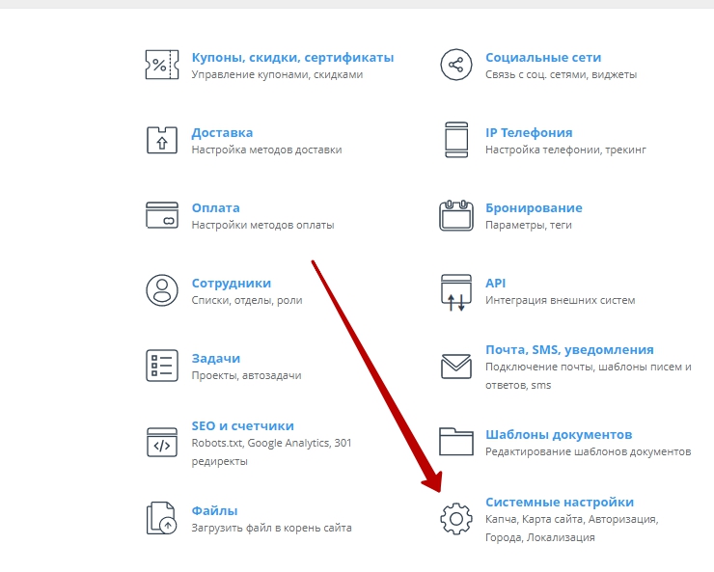
Task: Click the file upload icon
Action: click(161, 518)
